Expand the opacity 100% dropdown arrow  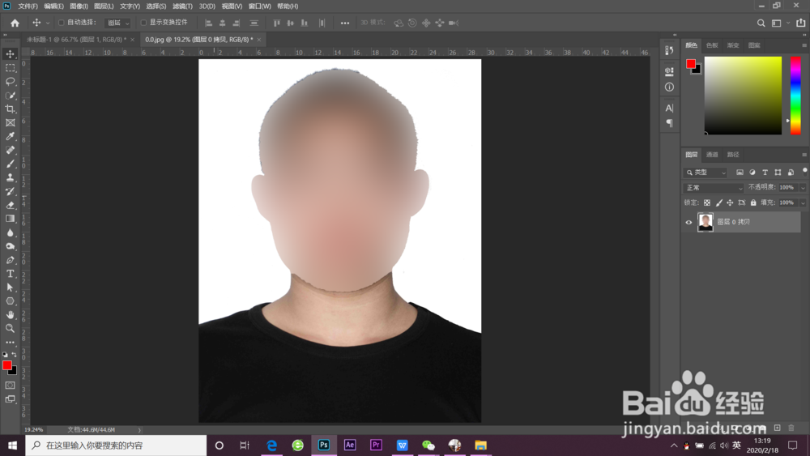[x=803, y=188]
